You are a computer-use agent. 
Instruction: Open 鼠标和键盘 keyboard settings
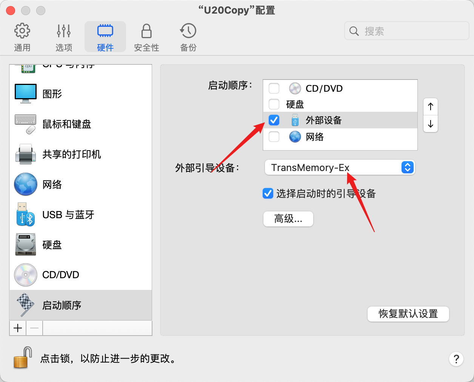(x=26, y=124)
